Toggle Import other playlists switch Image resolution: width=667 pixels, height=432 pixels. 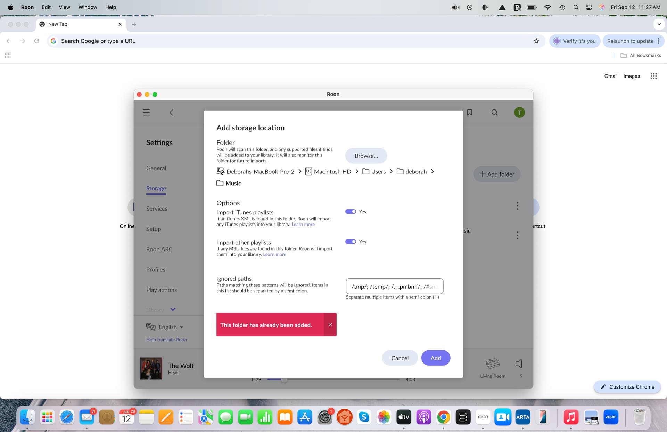tap(351, 242)
